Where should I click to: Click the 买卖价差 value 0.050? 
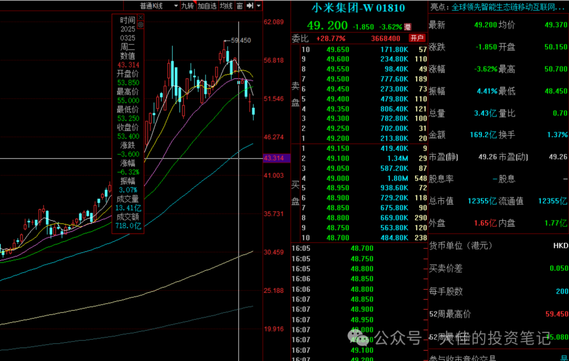[x=559, y=268]
